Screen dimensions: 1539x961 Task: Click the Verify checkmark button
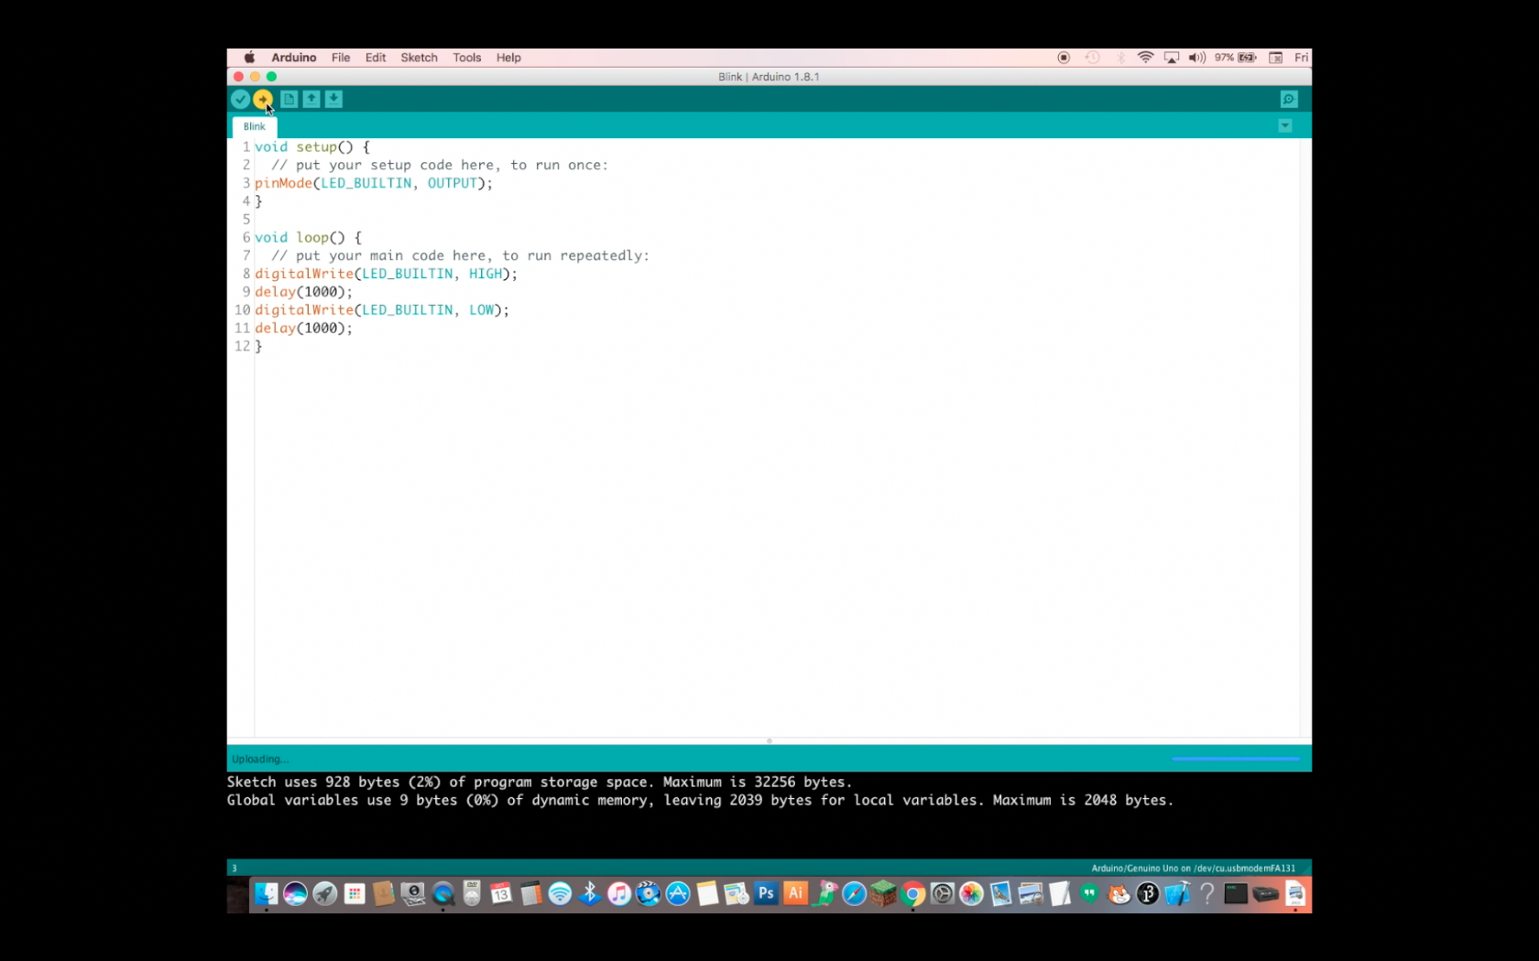240,99
